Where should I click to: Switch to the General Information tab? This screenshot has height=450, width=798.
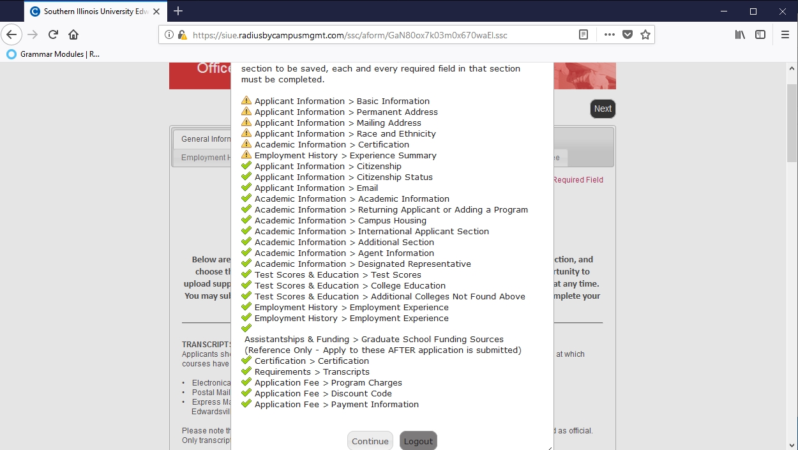(x=204, y=139)
